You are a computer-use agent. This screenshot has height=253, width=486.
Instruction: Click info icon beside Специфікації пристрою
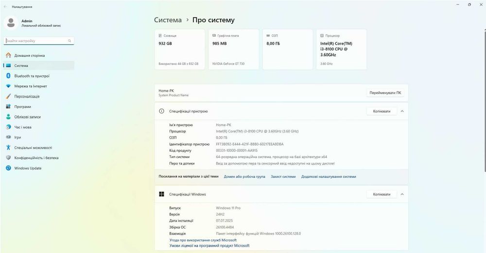tap(161, 111)
